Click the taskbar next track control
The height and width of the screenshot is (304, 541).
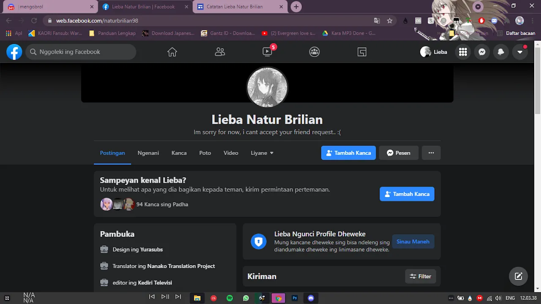(x=178, y=297)
